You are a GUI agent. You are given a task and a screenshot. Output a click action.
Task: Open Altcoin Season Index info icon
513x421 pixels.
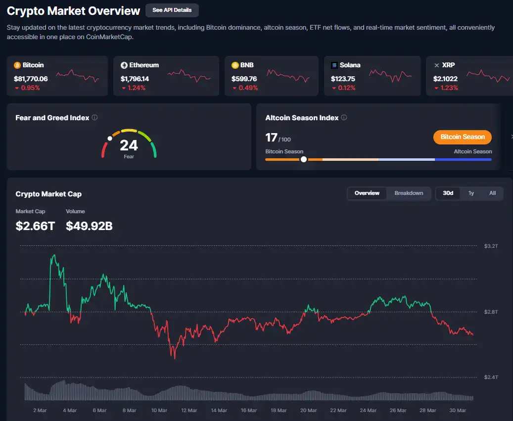344,118
